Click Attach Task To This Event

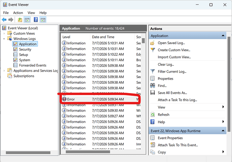tap(178, 145)
